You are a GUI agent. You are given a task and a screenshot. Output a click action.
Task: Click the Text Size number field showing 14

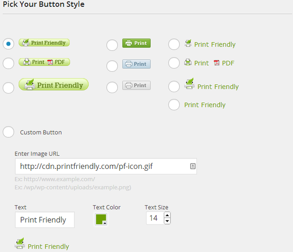[154, 218]
